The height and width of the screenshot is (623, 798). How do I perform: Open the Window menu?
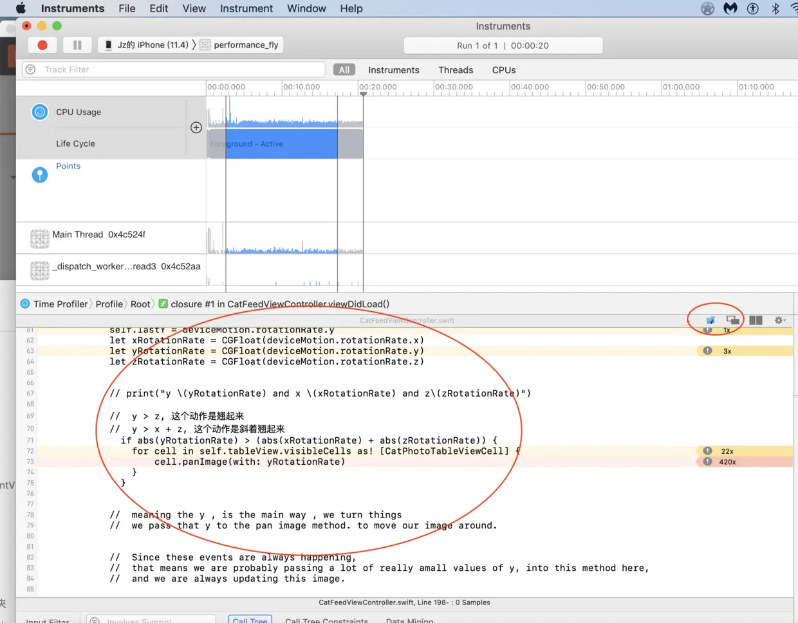click(306, 8)
